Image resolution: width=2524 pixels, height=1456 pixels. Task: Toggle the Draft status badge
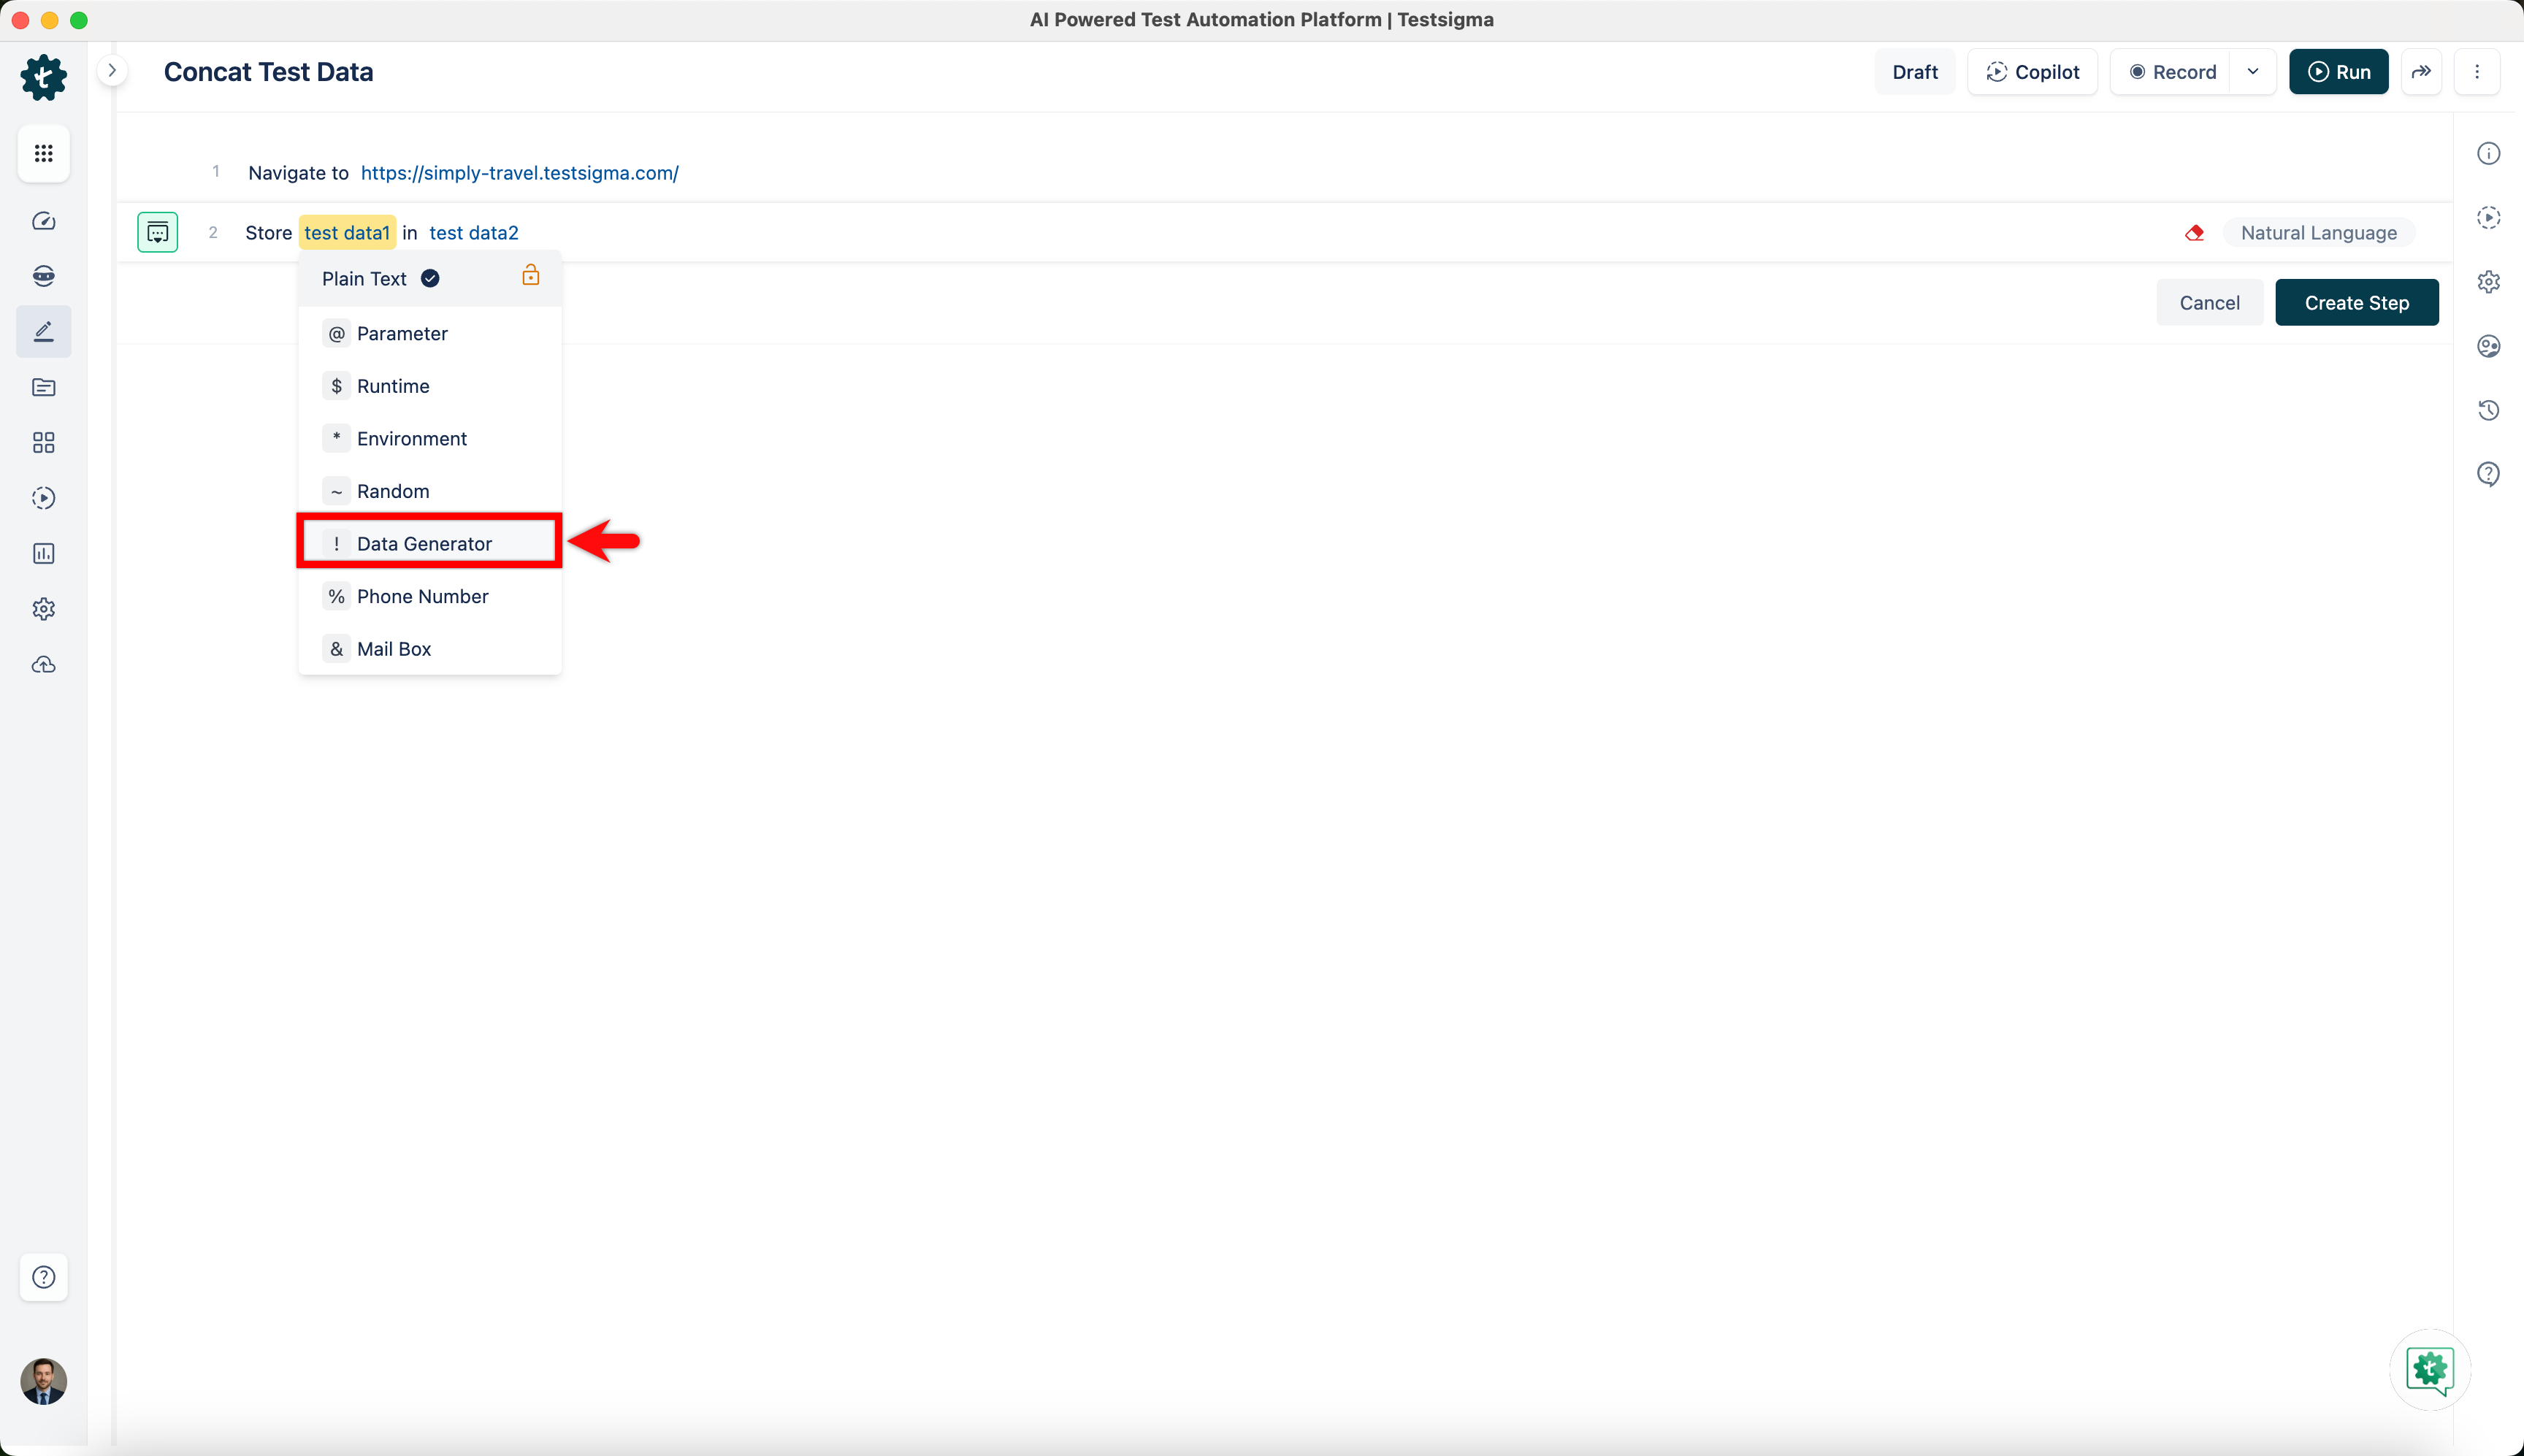pos(1914,72)
